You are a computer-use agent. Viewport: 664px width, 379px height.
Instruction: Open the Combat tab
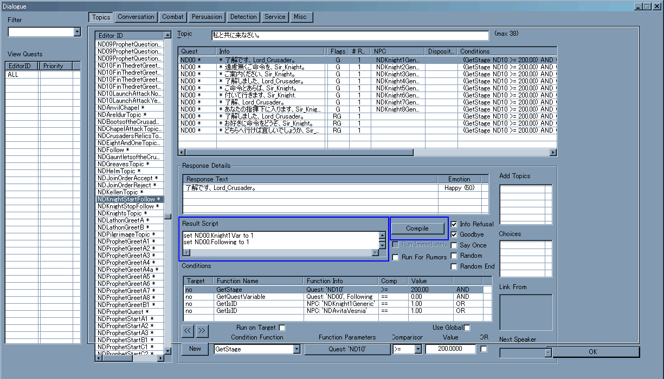pos(173,17)
